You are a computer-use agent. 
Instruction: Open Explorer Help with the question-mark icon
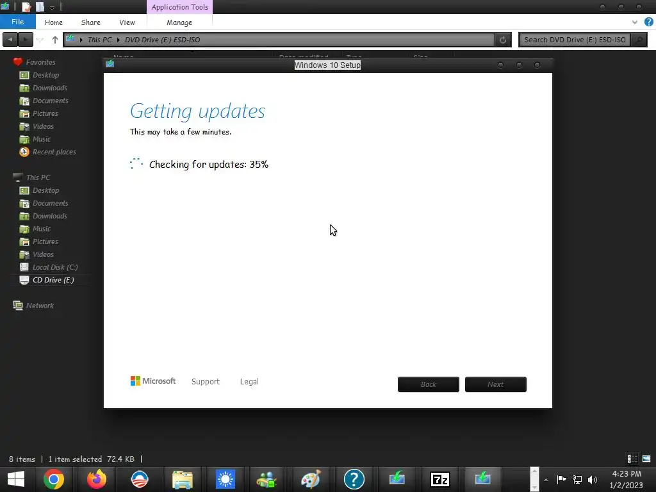click(x=648, y=22)
